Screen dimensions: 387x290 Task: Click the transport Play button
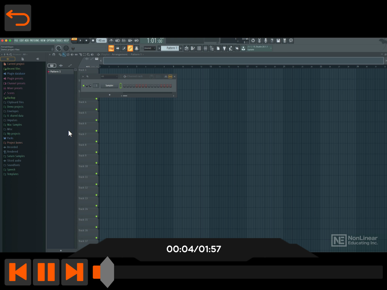click(x=80, y=41)
